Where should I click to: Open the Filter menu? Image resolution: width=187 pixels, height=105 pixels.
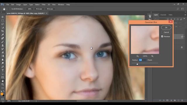[x=44, y=5]
